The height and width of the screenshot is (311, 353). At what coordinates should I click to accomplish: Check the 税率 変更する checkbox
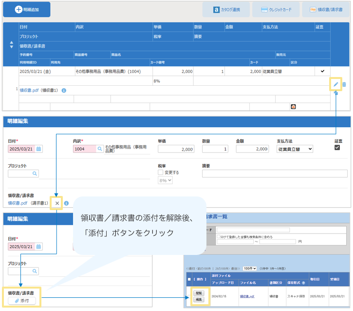tap(161, 172)
